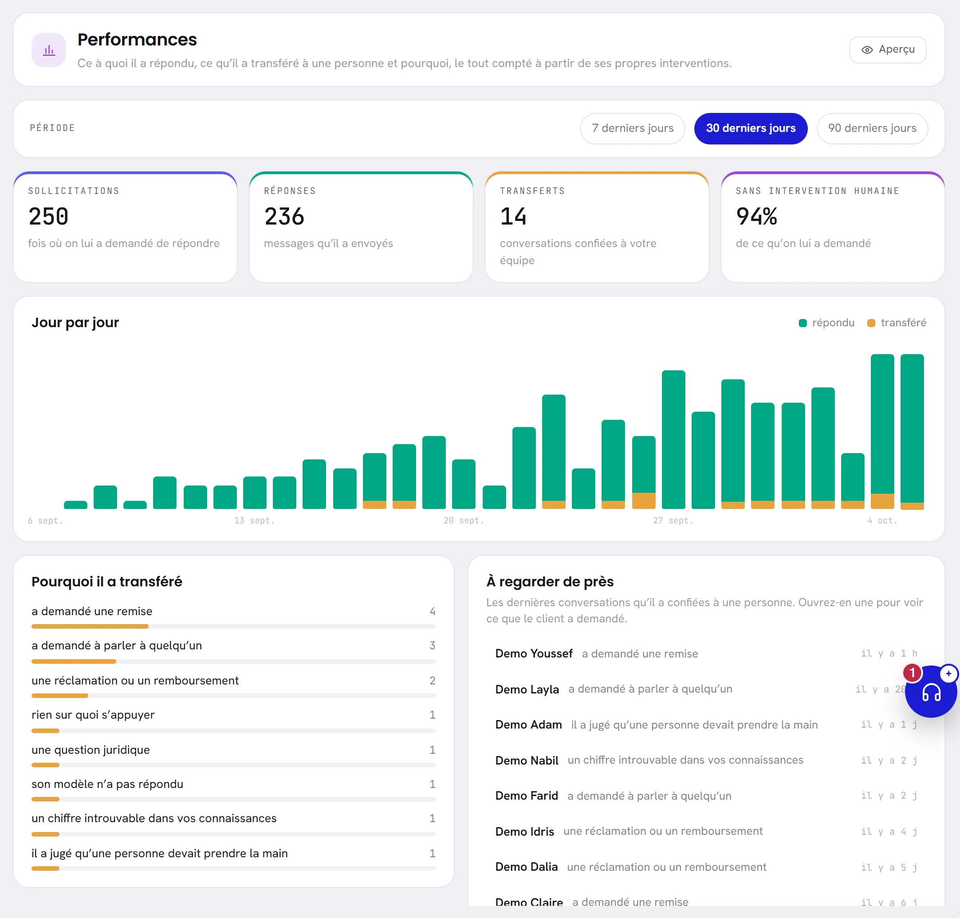Image resolution: width=960 pixels, height=918 pixels.
Task: Click the Réponses 236 card
Action: click(361, 227)
